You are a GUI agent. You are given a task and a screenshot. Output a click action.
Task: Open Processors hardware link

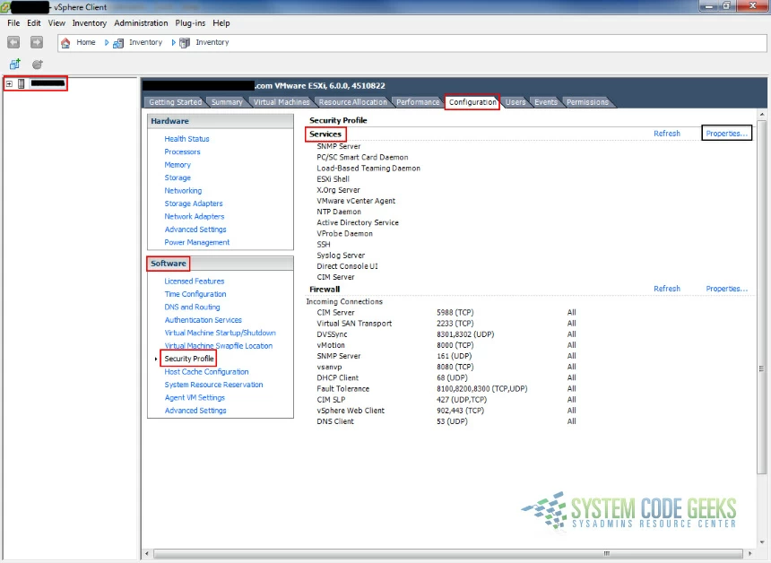pyautogui.click(x=182, y=152)
